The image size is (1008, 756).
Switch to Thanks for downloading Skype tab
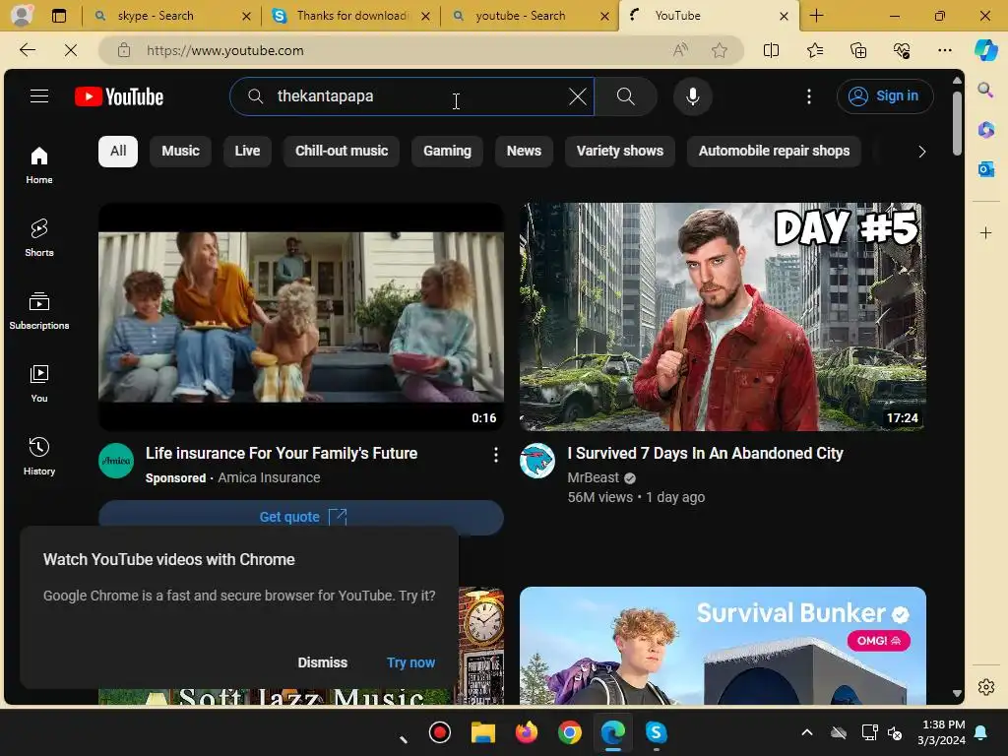coord(351,16)
